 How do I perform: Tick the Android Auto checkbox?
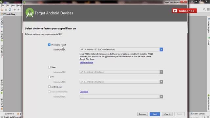tap(49, 87)
